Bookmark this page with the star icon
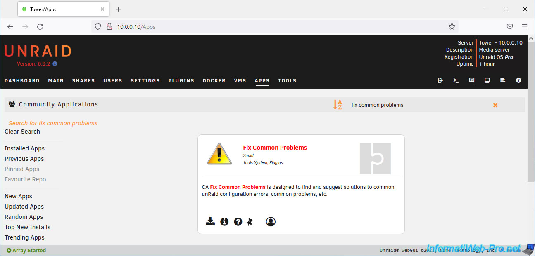 tap(452, 26)
